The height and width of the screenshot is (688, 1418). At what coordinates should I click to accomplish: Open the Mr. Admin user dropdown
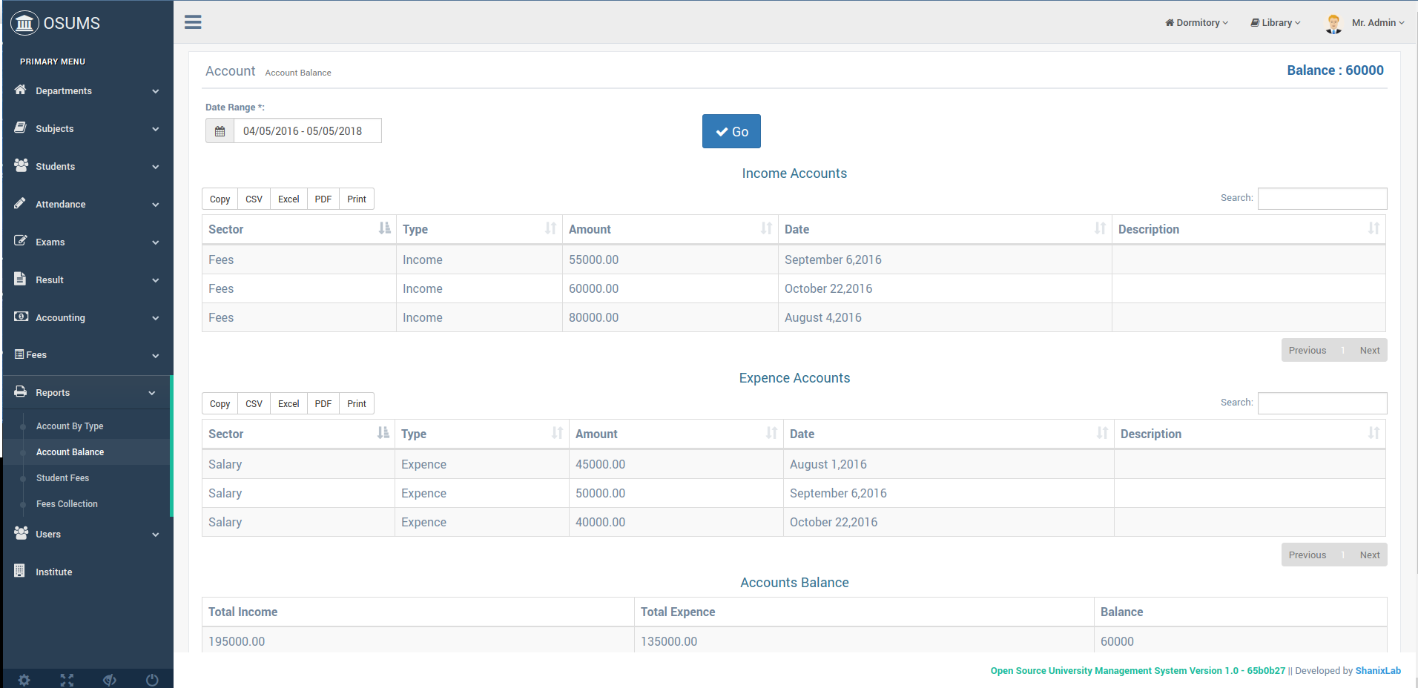[x=1378, y=23]
